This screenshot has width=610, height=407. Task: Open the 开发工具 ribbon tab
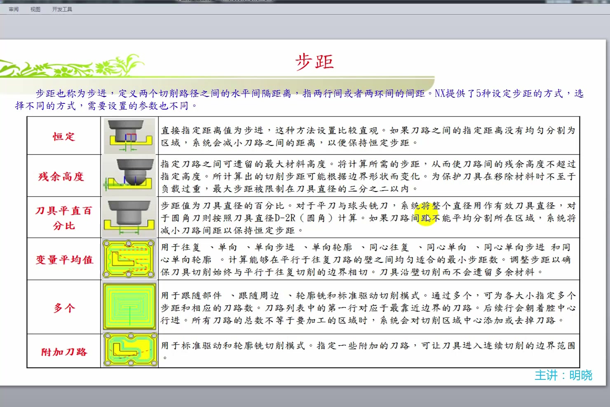(x=62, y=9)
